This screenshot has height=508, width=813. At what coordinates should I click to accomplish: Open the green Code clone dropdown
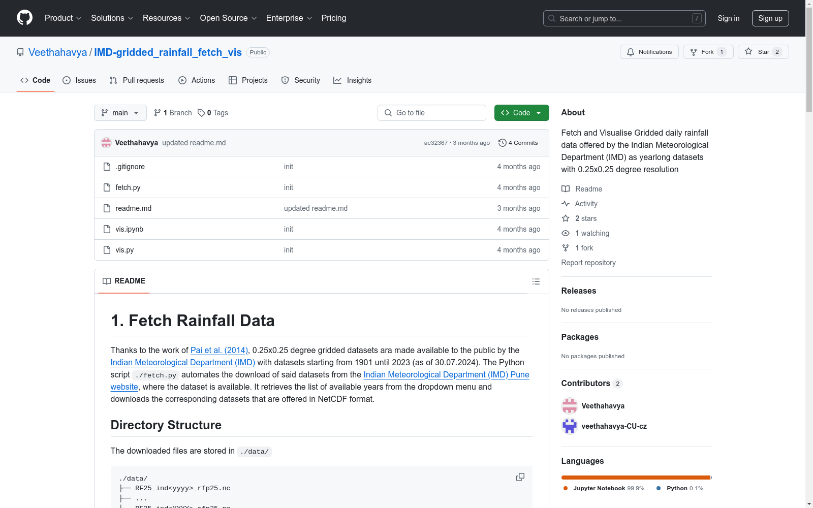pos(521,113)
